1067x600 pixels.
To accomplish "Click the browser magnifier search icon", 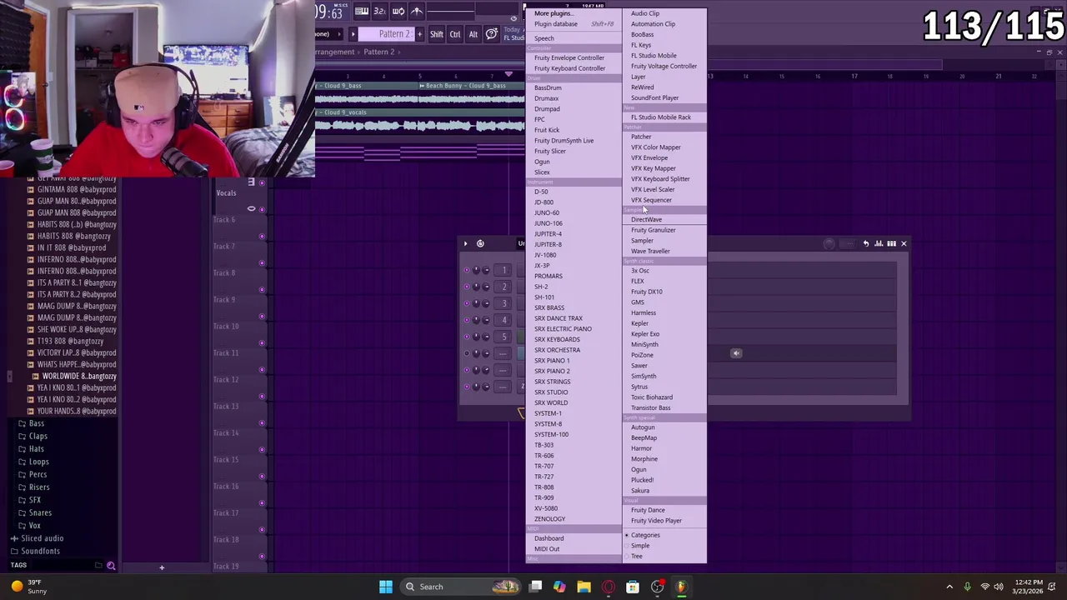I will (111, 566).
